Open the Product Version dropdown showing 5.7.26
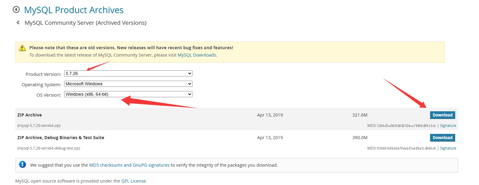The image size is (479, 185). [128, 74]
